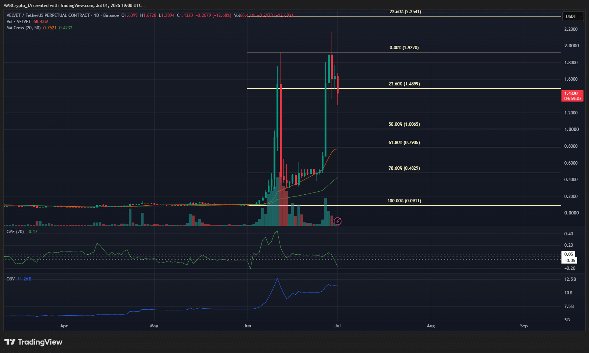Click the 1.2000 price axis label

click(x=571, y=113)
